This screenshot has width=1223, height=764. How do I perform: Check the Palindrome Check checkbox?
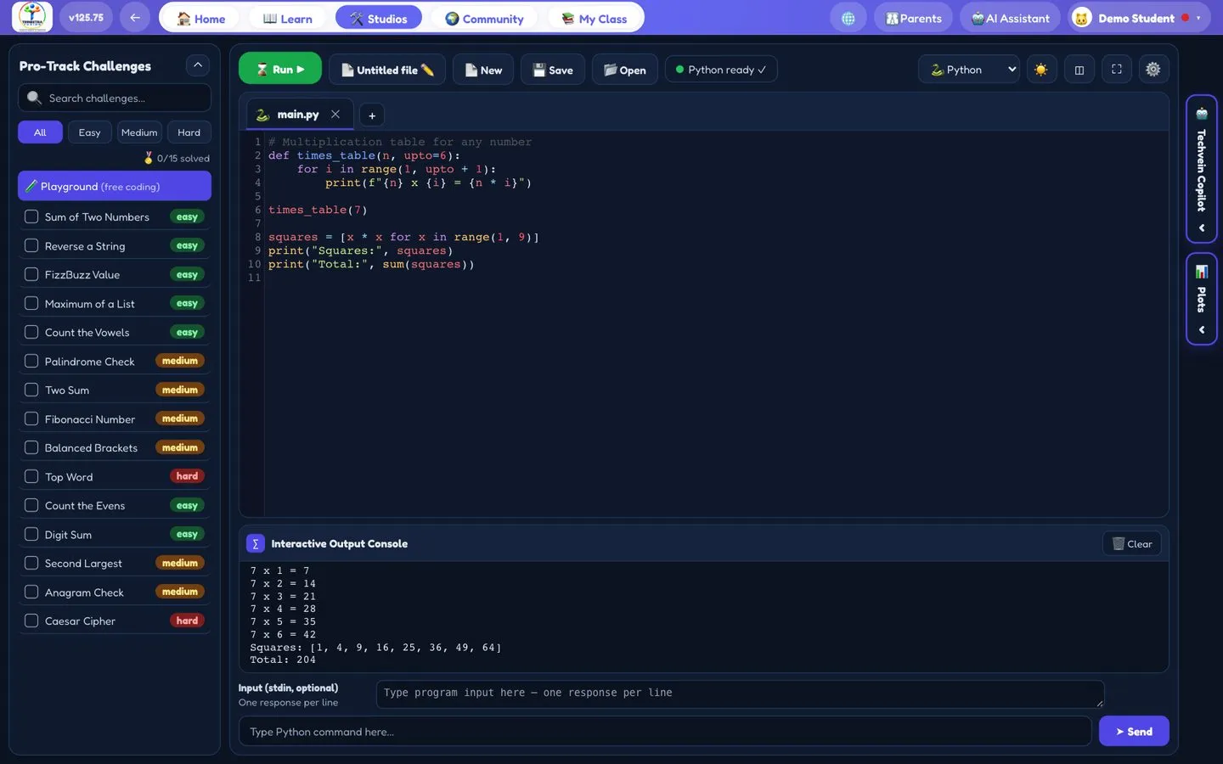[x=31, y=361]
